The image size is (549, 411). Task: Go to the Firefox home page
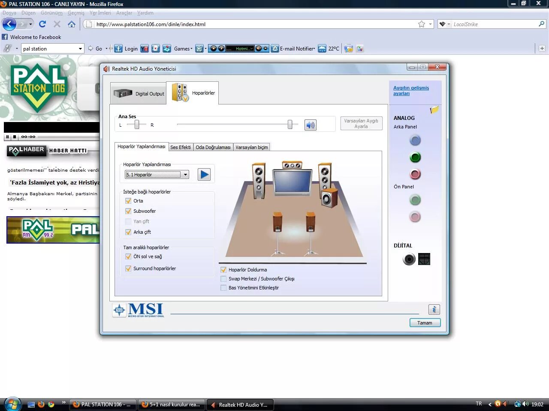coord(72,24)
